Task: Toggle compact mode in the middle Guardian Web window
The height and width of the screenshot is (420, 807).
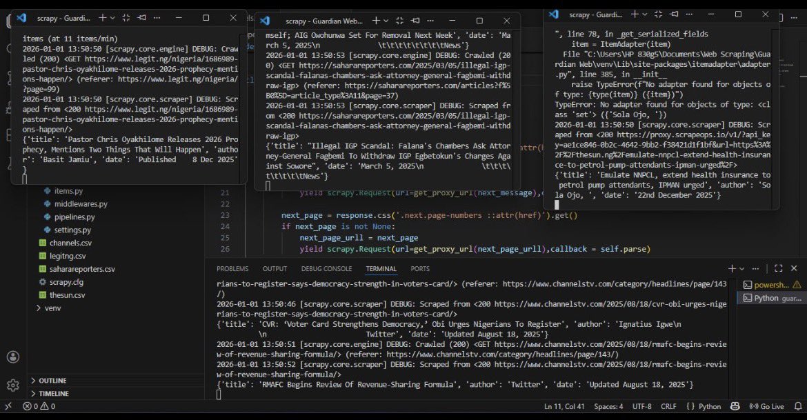Action: tap(400, 21)
